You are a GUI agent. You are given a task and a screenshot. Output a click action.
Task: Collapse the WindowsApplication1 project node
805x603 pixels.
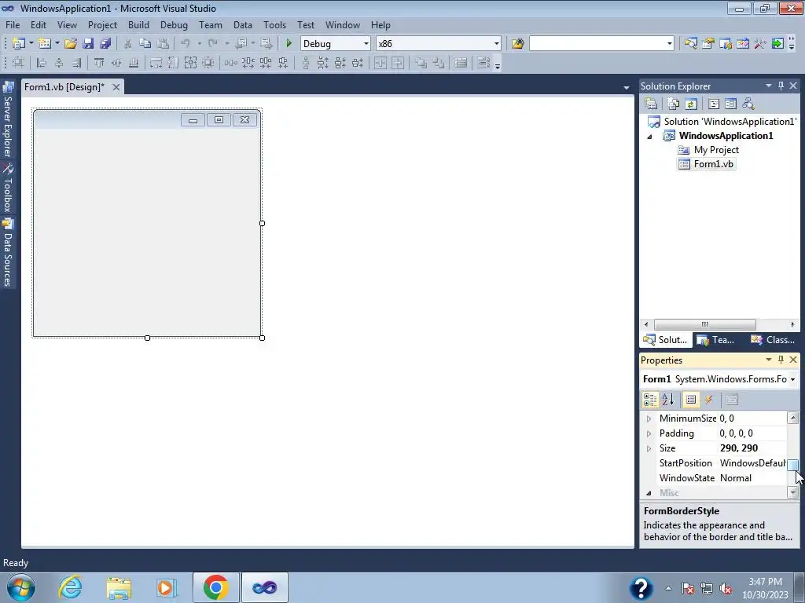tap(649, 137)
